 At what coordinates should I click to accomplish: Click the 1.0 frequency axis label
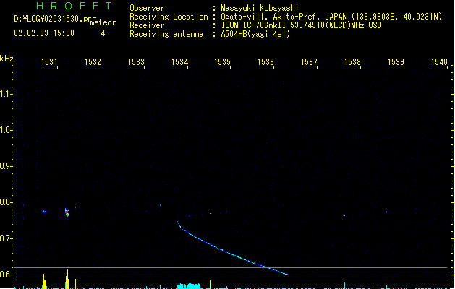coord(6,130)
